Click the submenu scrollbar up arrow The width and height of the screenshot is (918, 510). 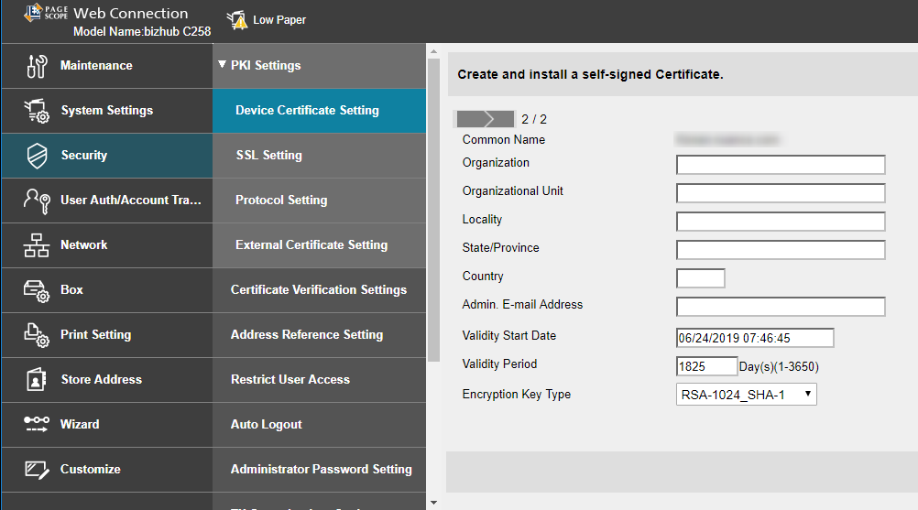pyautogui.click(x=433, y=51)
